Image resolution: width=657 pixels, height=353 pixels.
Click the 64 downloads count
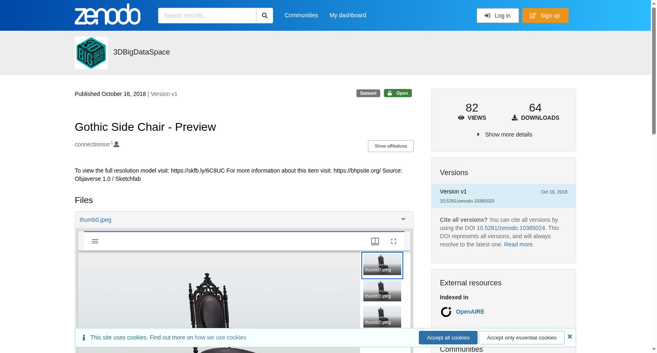(535, 108)
